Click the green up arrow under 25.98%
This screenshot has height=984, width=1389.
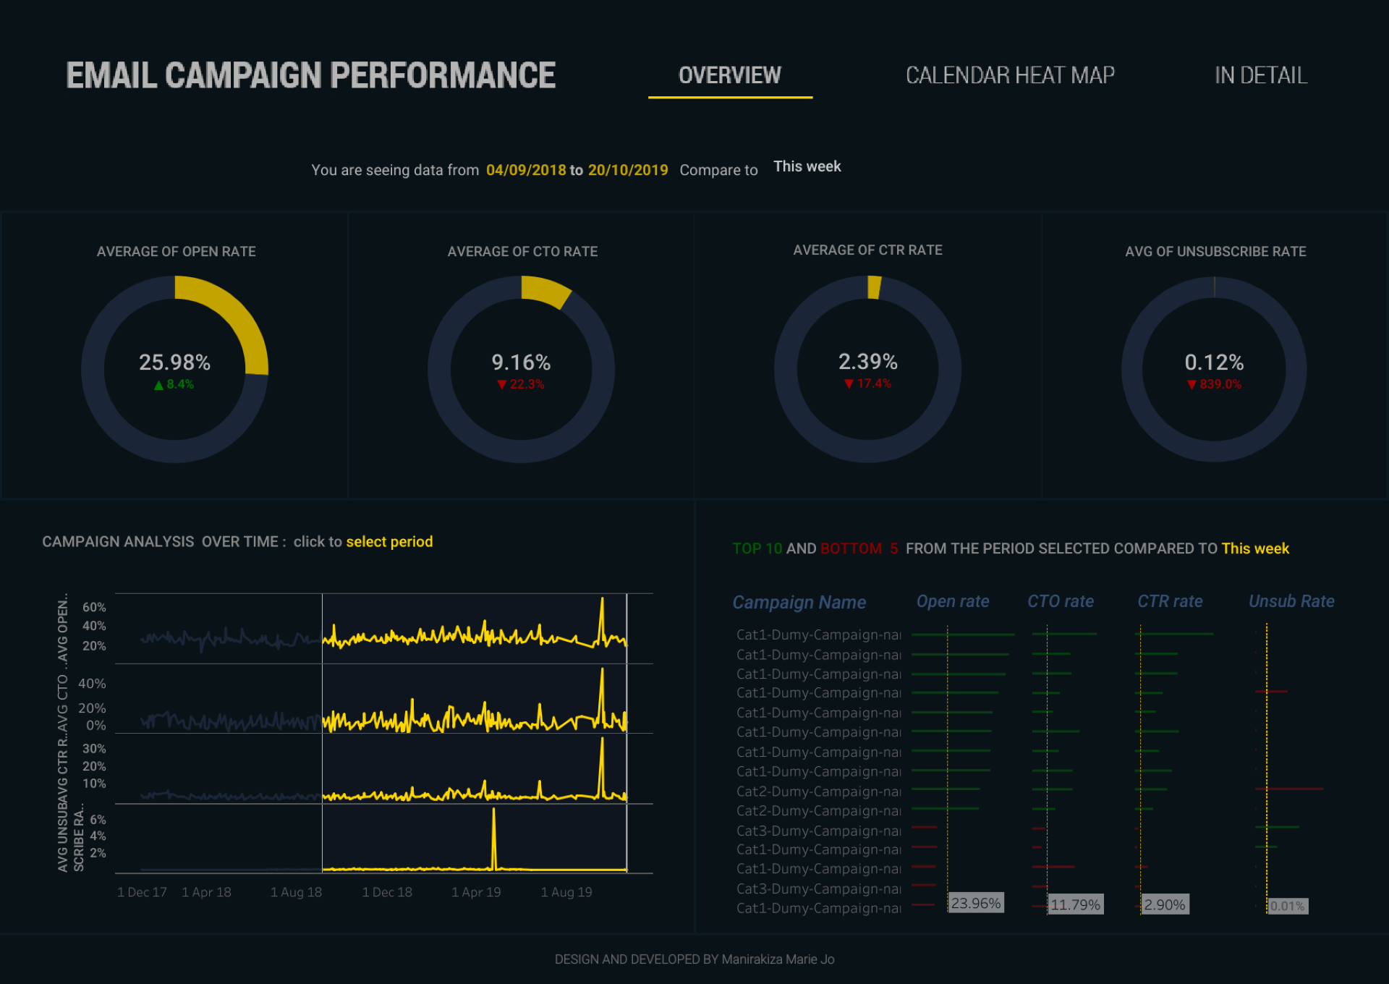pyautogui.click(x=158, y=385)
